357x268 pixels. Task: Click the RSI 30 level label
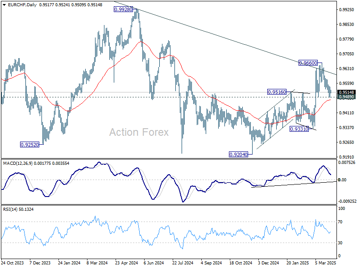(x=340, y=243)
